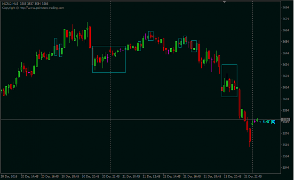Click the '21 Dec 20:45' time axis label
Viewport: 294px width, 180px height.
[x=232, y=176]
